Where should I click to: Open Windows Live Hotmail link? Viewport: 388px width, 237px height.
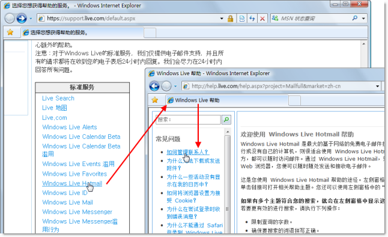[72, 183]
